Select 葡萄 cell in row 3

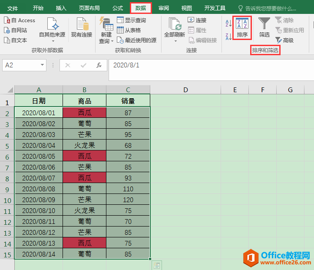(x=85, y=123)
